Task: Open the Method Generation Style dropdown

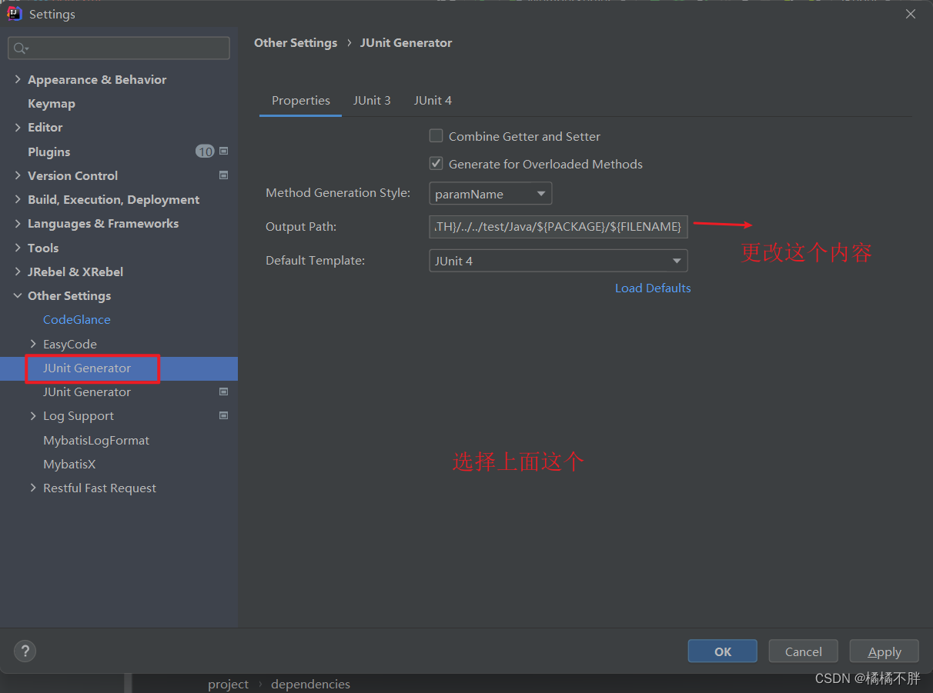Action: (x=490, y=194)
